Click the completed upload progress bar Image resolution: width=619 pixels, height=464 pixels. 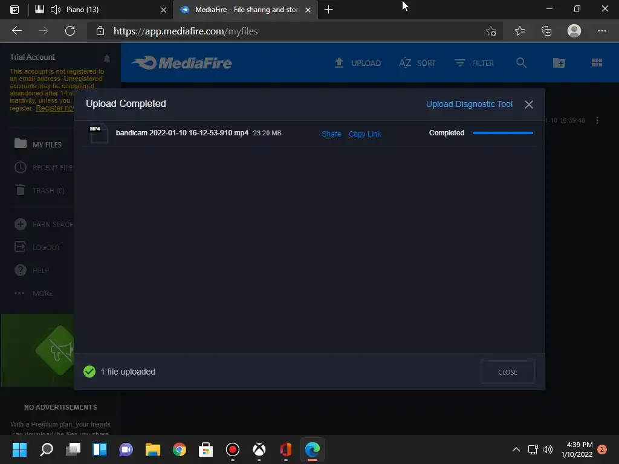pyautogui.click(x=502, y=133)
